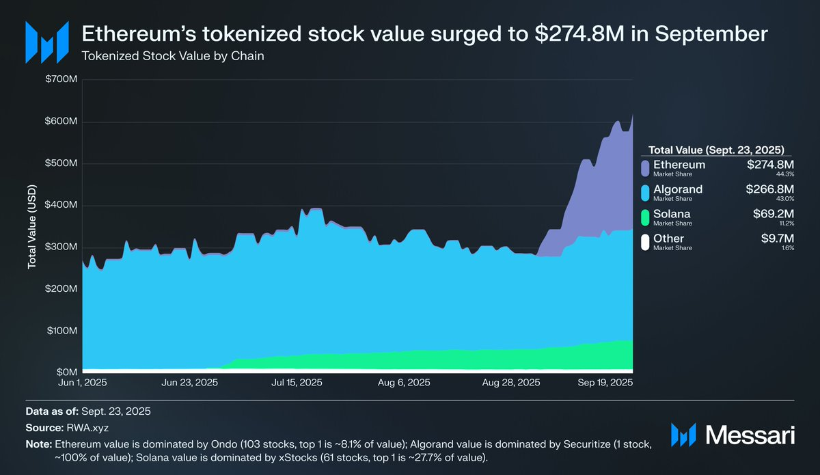
Task: Click the Messari logo icon at top left
Action: pyautogui.click(x=46, y=41)
